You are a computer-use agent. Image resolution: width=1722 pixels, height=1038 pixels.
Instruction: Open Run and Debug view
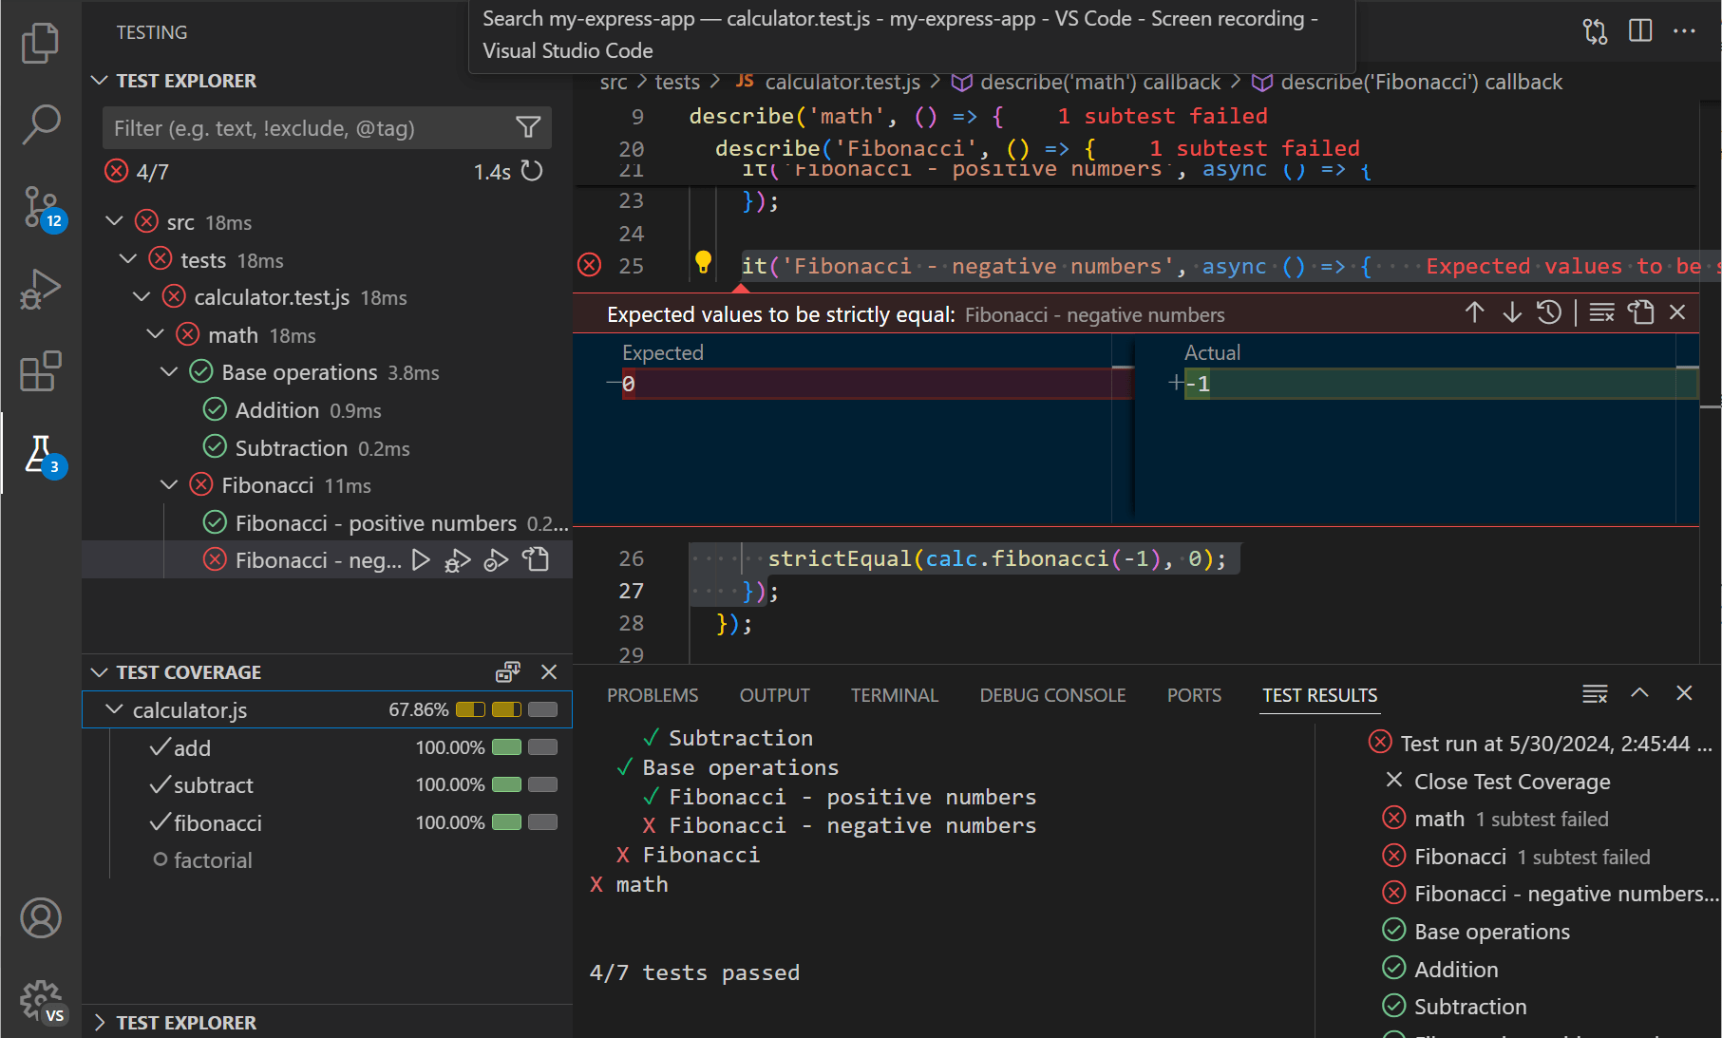tap(40, 290)
